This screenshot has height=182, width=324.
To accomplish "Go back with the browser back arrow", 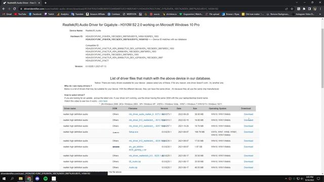I will tap(4, 9).
